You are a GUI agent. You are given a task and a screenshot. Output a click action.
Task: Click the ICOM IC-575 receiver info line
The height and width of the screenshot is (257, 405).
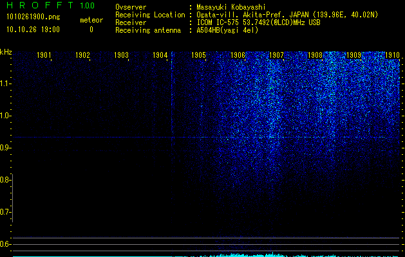tap(258, 22)
